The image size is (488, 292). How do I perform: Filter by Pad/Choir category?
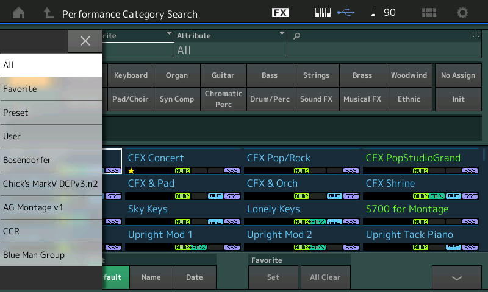tap(131, 99)
